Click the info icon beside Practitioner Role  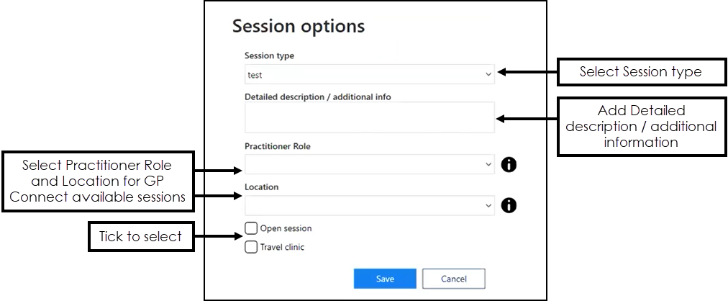(509, 164)
